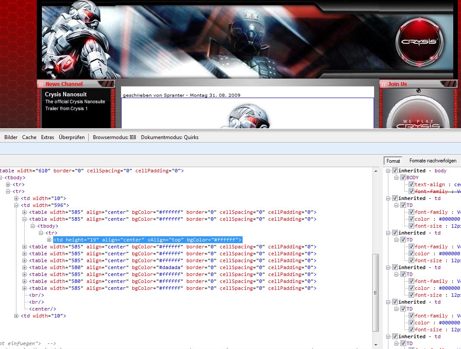This screenshot has height=349, width=461.
Task: Select the center element row
Action: coord(43,309)
